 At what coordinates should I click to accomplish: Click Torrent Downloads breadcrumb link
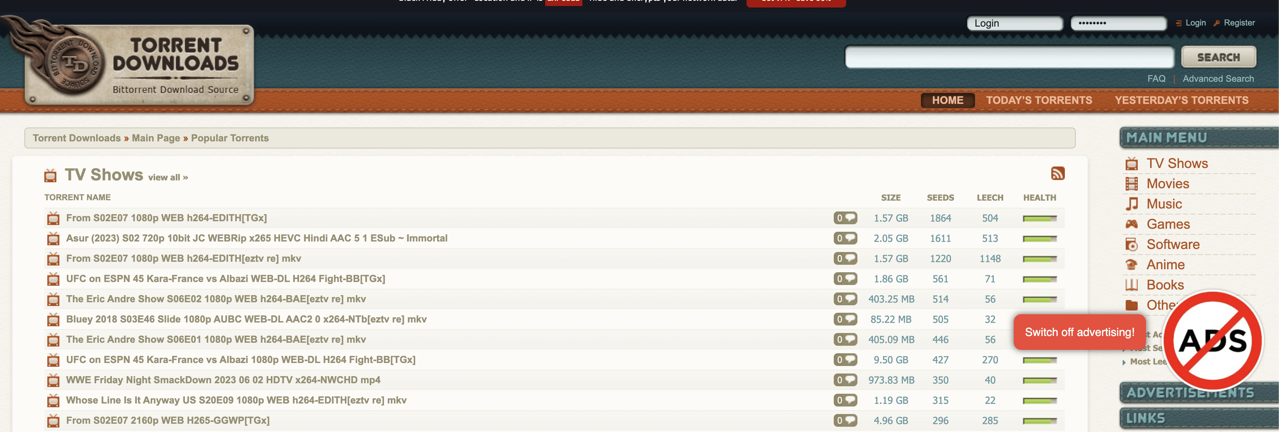[x=77, y=138]
